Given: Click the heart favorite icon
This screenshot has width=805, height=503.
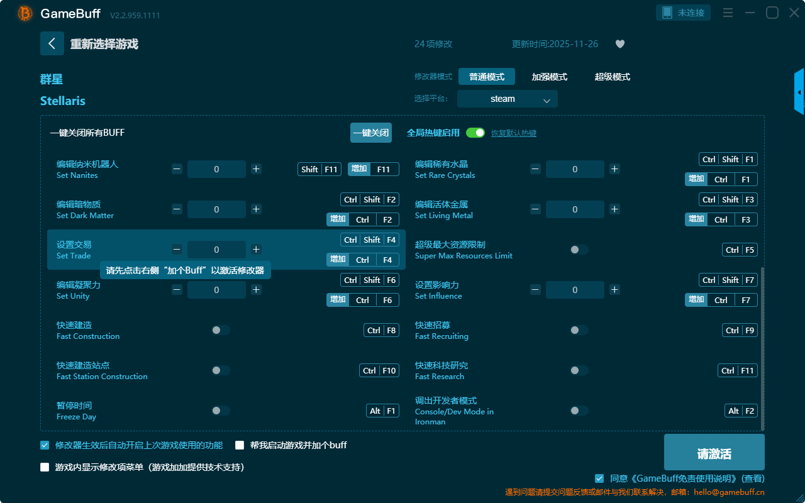Looking at the screenshot, I should 619,44.
